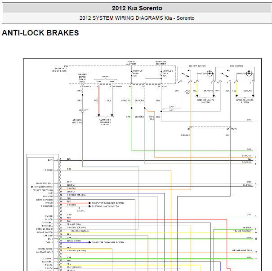Image resolution: width=272 pixels, height=271 pixels.
Task: Click the 'HOT IN ON OR START' label
Action: click(x=161, y=63)
